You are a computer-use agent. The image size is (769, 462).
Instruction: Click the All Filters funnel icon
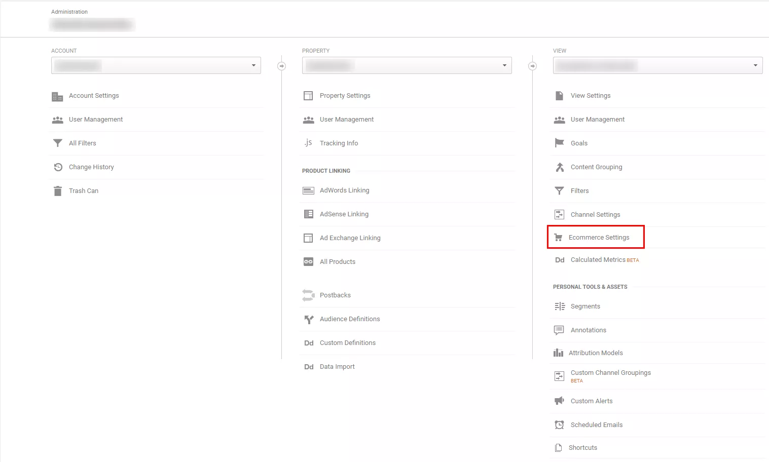[x=58, y=143]
